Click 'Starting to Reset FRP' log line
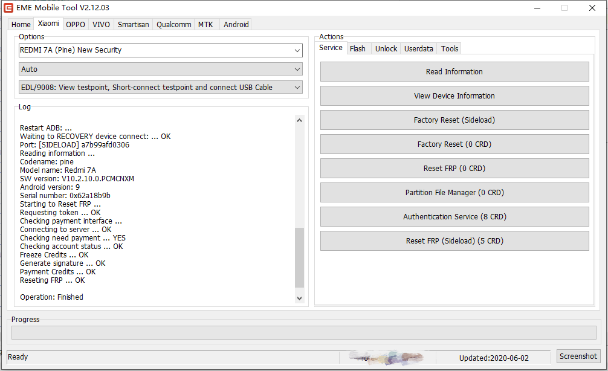The image size is (608, 371). point(60,204)
